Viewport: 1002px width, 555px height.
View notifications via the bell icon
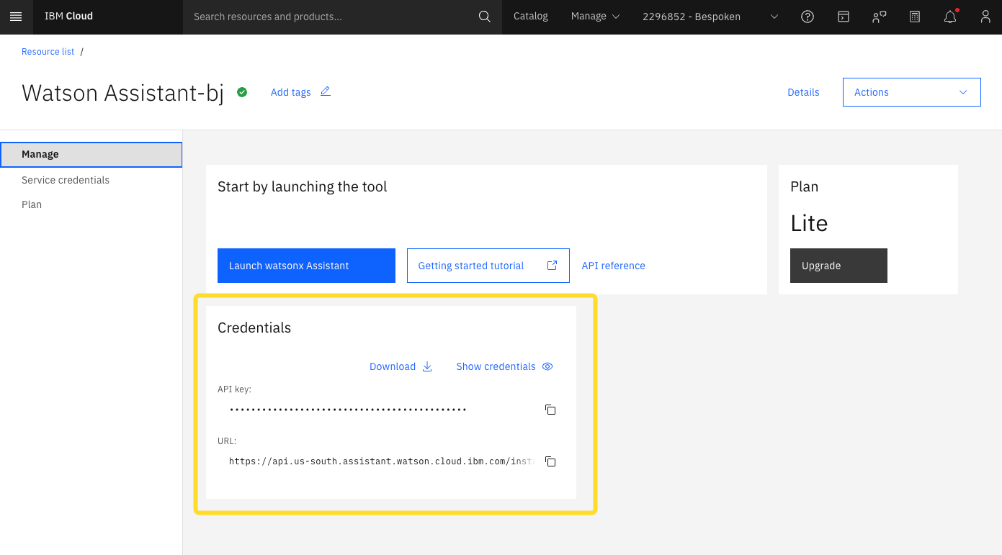949,16
